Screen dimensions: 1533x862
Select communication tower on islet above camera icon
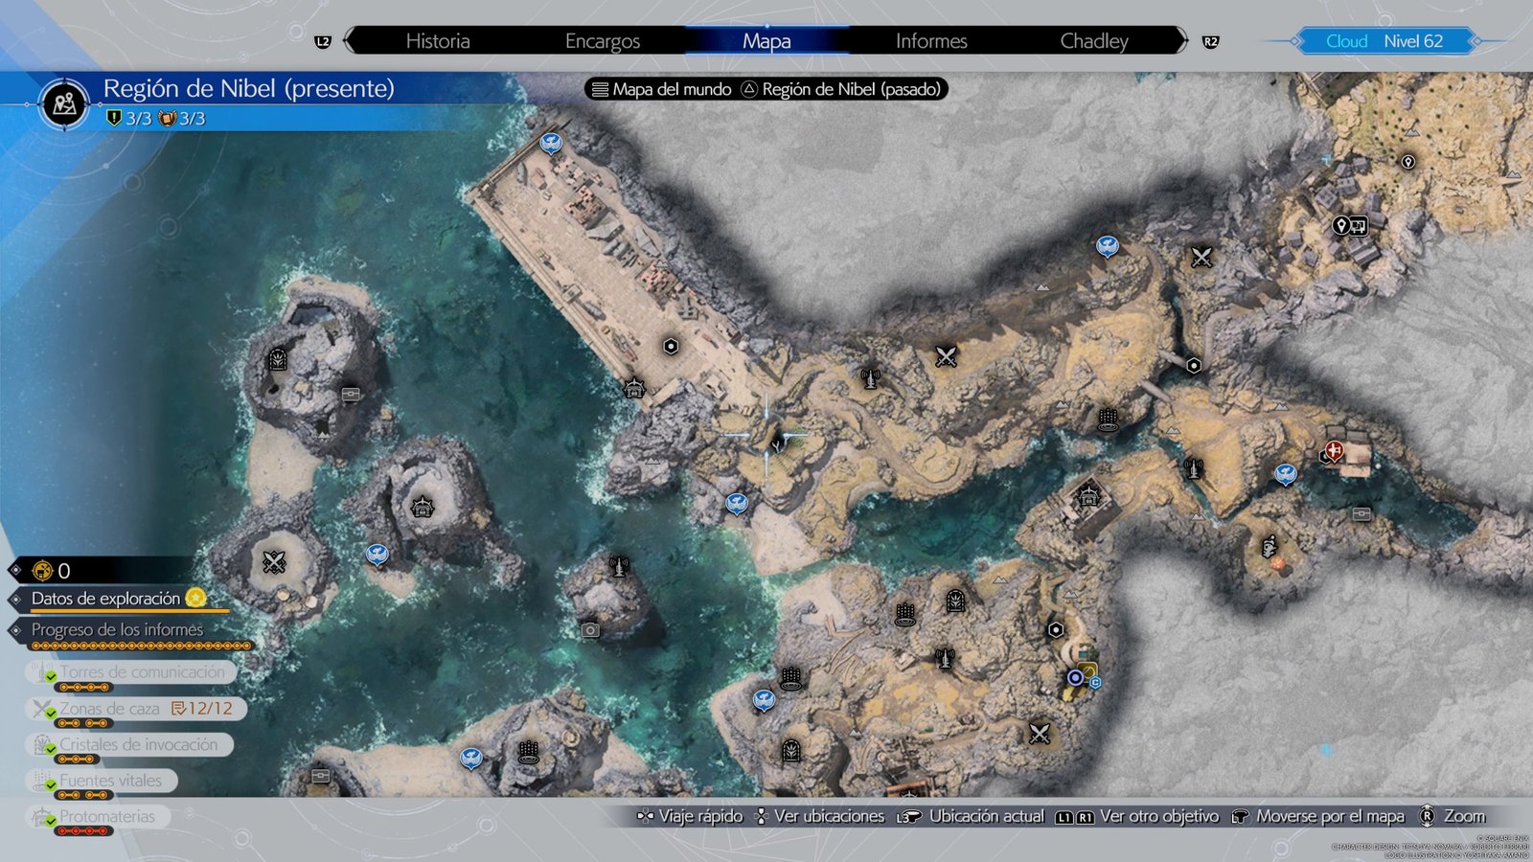click(x=619, y=567)
